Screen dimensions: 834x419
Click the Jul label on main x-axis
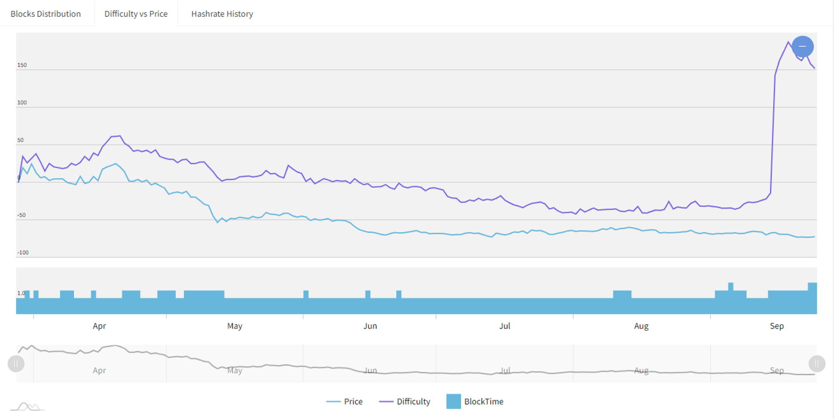point(505,326)
